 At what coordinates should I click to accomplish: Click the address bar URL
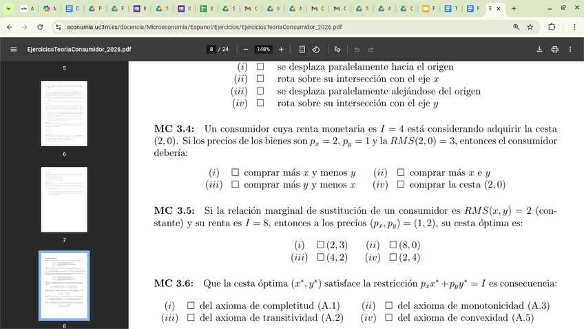click(x=205, y=27)
